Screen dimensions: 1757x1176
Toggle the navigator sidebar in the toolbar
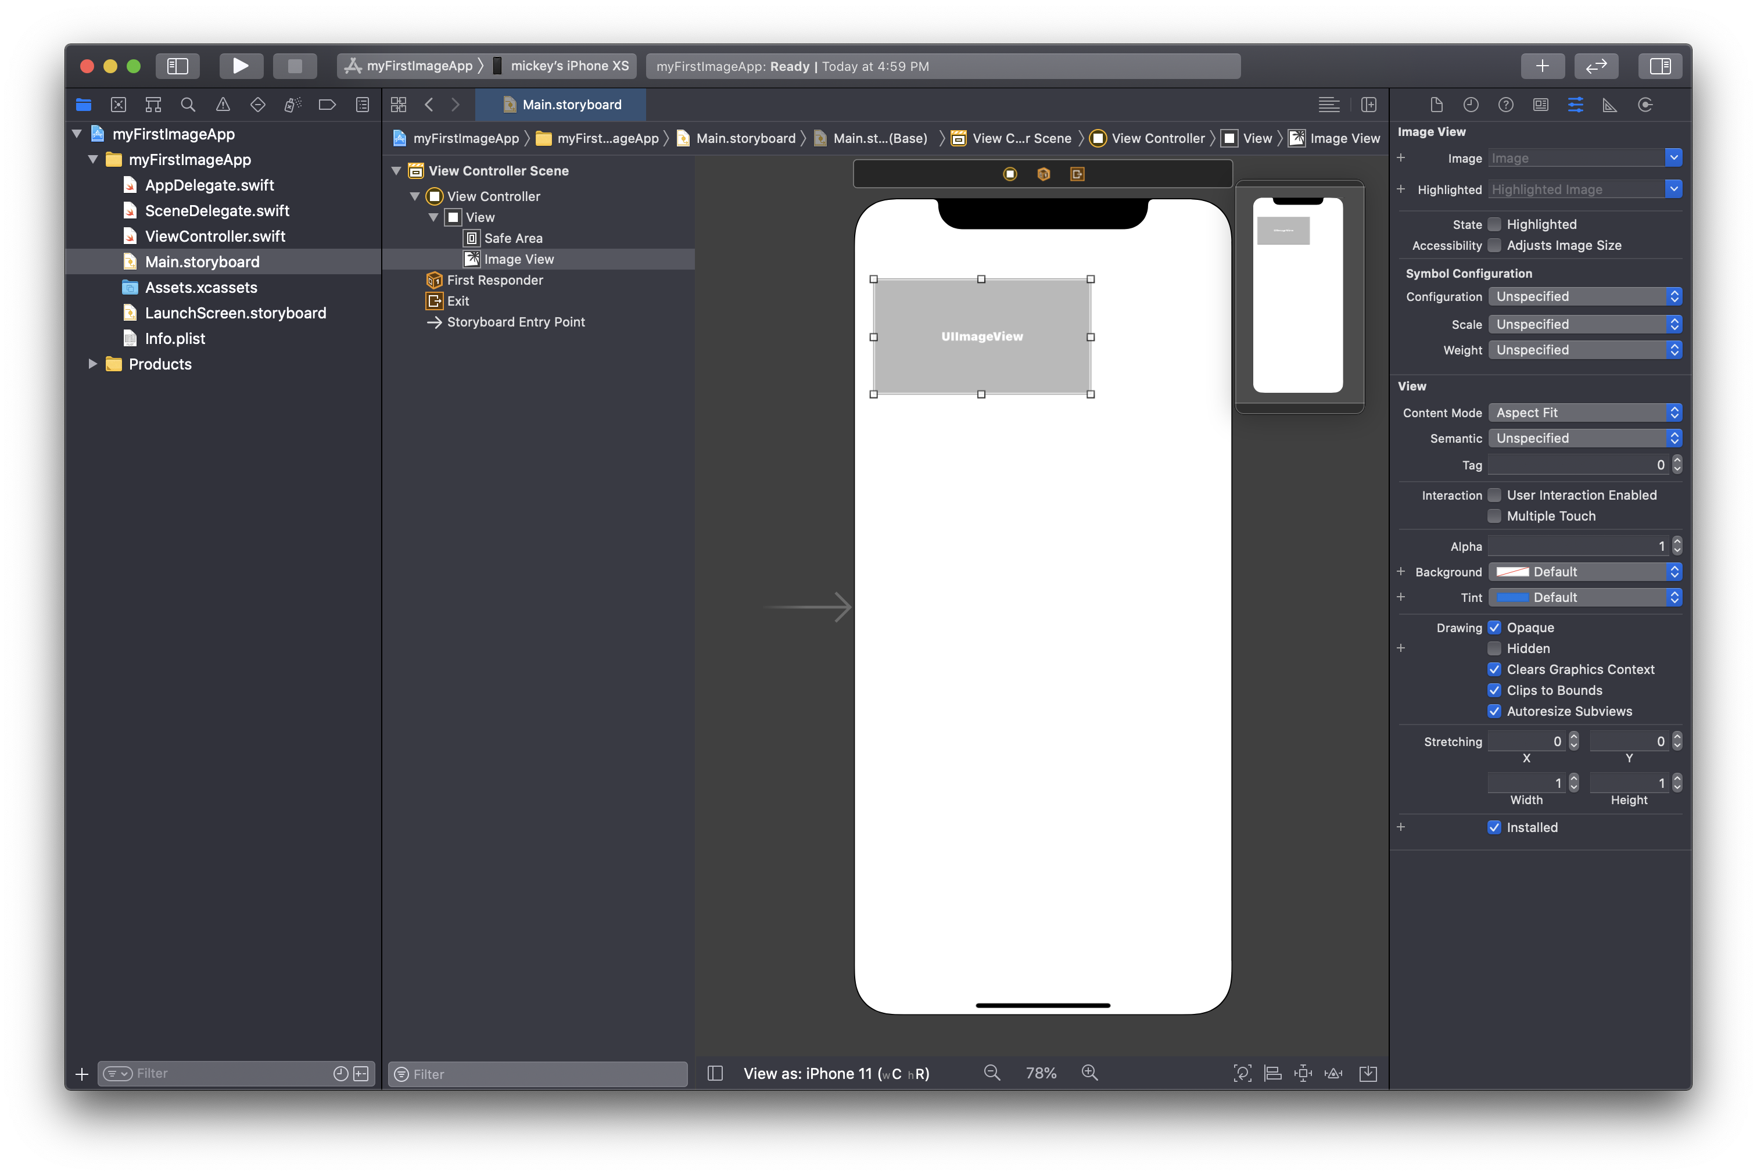click(x=177, y=66)
